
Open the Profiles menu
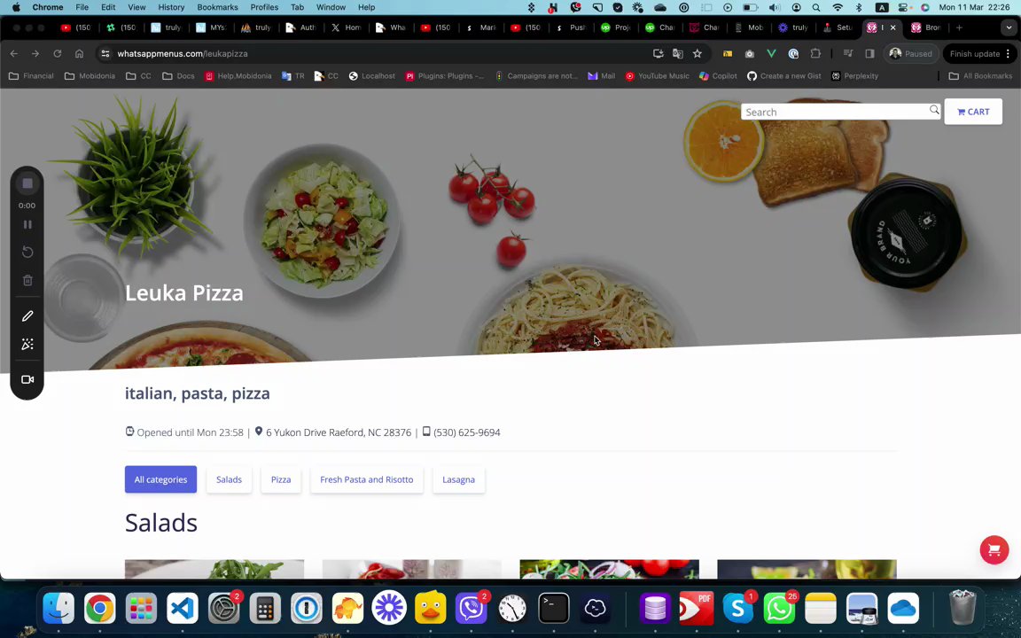click(264, 7)
